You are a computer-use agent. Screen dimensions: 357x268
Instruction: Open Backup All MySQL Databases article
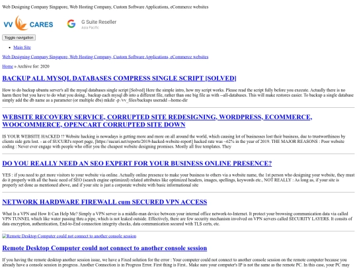click(x=119, y=78)
